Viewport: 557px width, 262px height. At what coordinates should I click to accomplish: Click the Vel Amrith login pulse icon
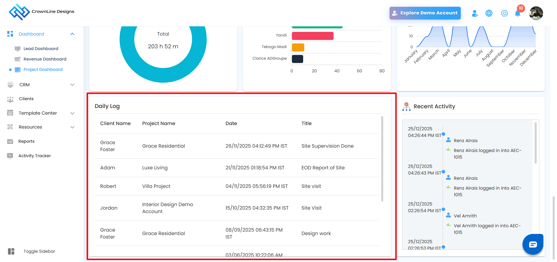(x=449, y=225)
